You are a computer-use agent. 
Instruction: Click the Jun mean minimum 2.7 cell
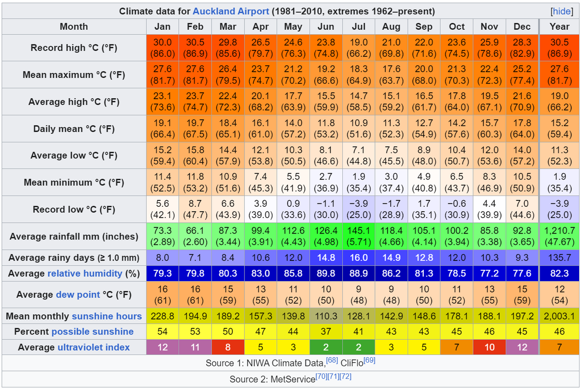click(x=326, y=182)
